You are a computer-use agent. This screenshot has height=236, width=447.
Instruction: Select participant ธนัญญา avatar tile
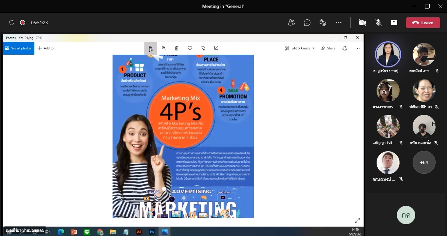388,126
